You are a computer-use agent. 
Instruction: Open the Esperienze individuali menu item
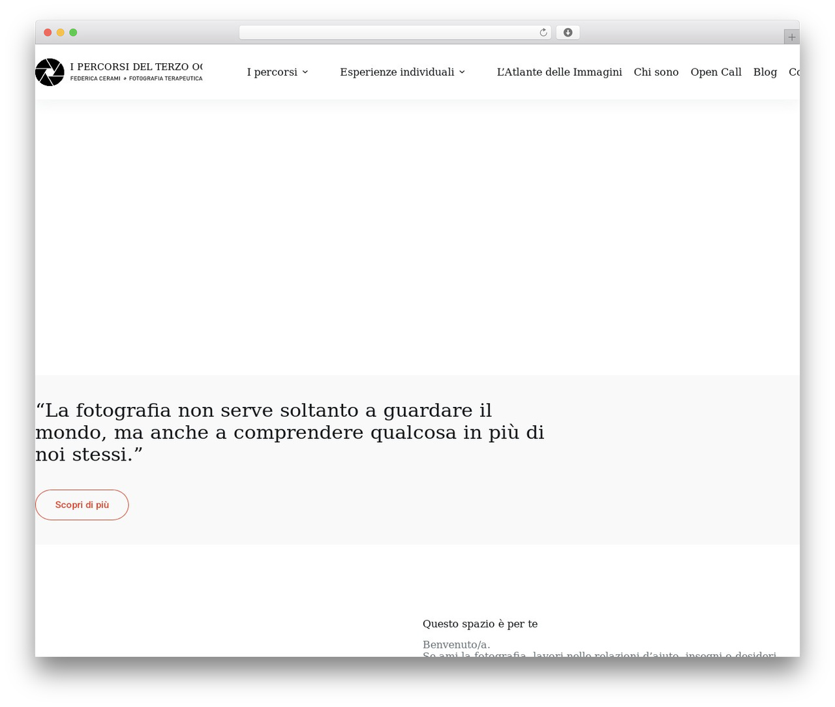[x=397, y=72]
